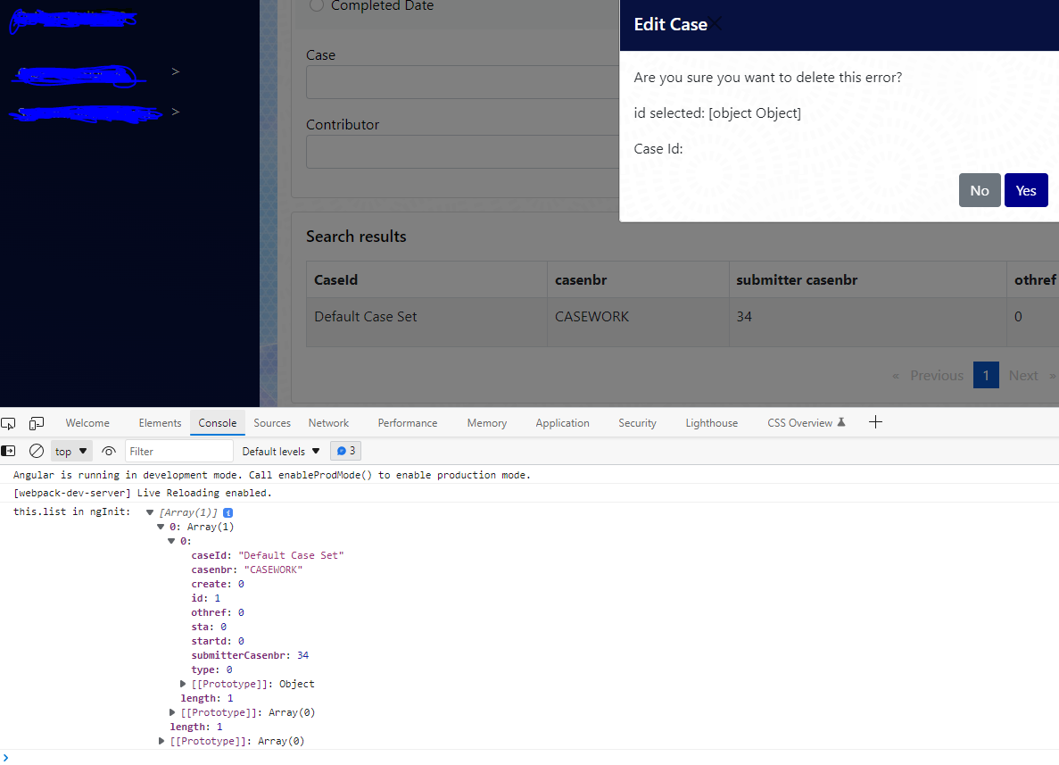Close the Edit Case dialog X
Image resolution: width=1059 pixels, height=765 pixels.
(716, 24)
